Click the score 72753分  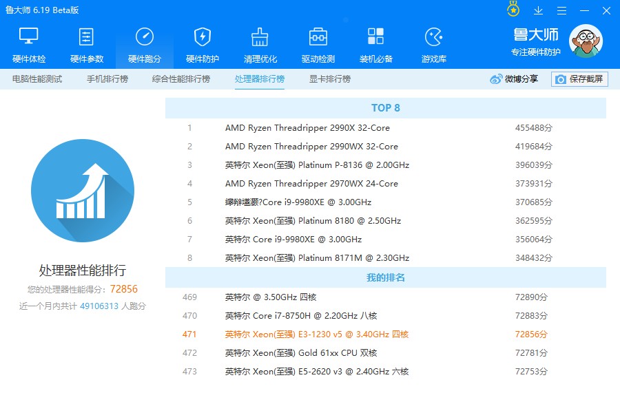point(531,372)
